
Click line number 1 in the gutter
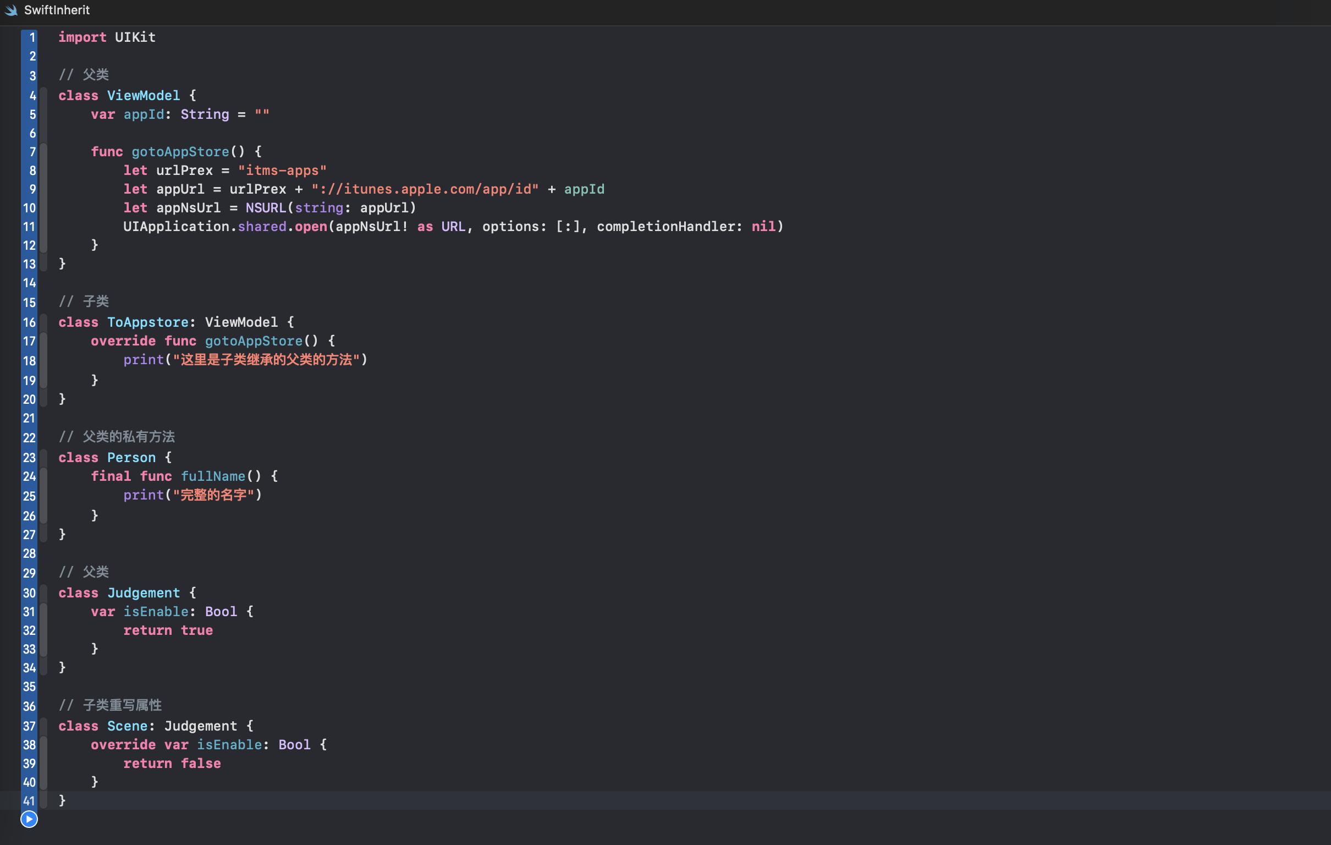(x=32, y=37)
